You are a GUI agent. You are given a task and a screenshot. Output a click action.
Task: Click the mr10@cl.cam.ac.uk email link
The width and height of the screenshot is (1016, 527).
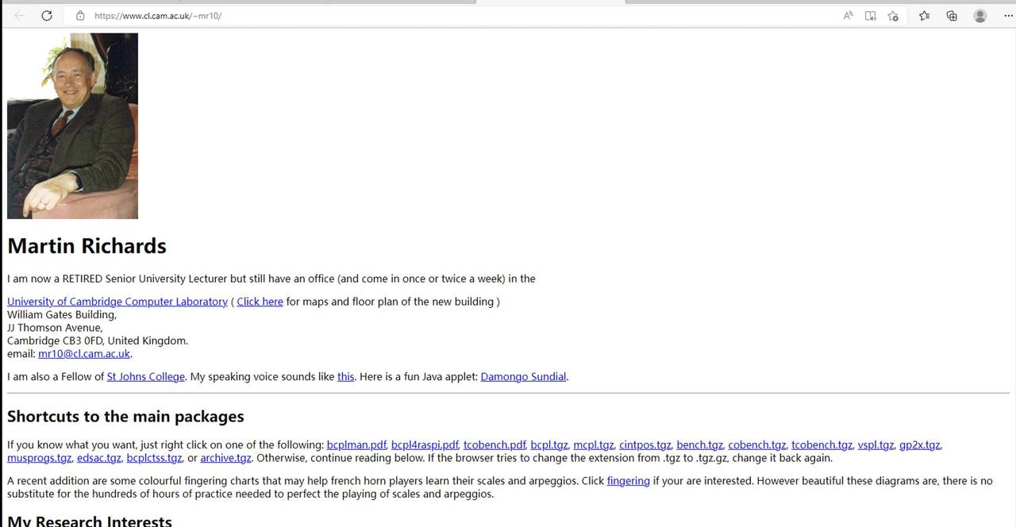pyautogui.click(x=84, y=354)
